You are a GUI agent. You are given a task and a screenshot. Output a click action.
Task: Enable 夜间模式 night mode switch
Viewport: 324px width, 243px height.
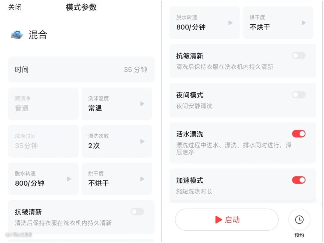coord(299,95)
